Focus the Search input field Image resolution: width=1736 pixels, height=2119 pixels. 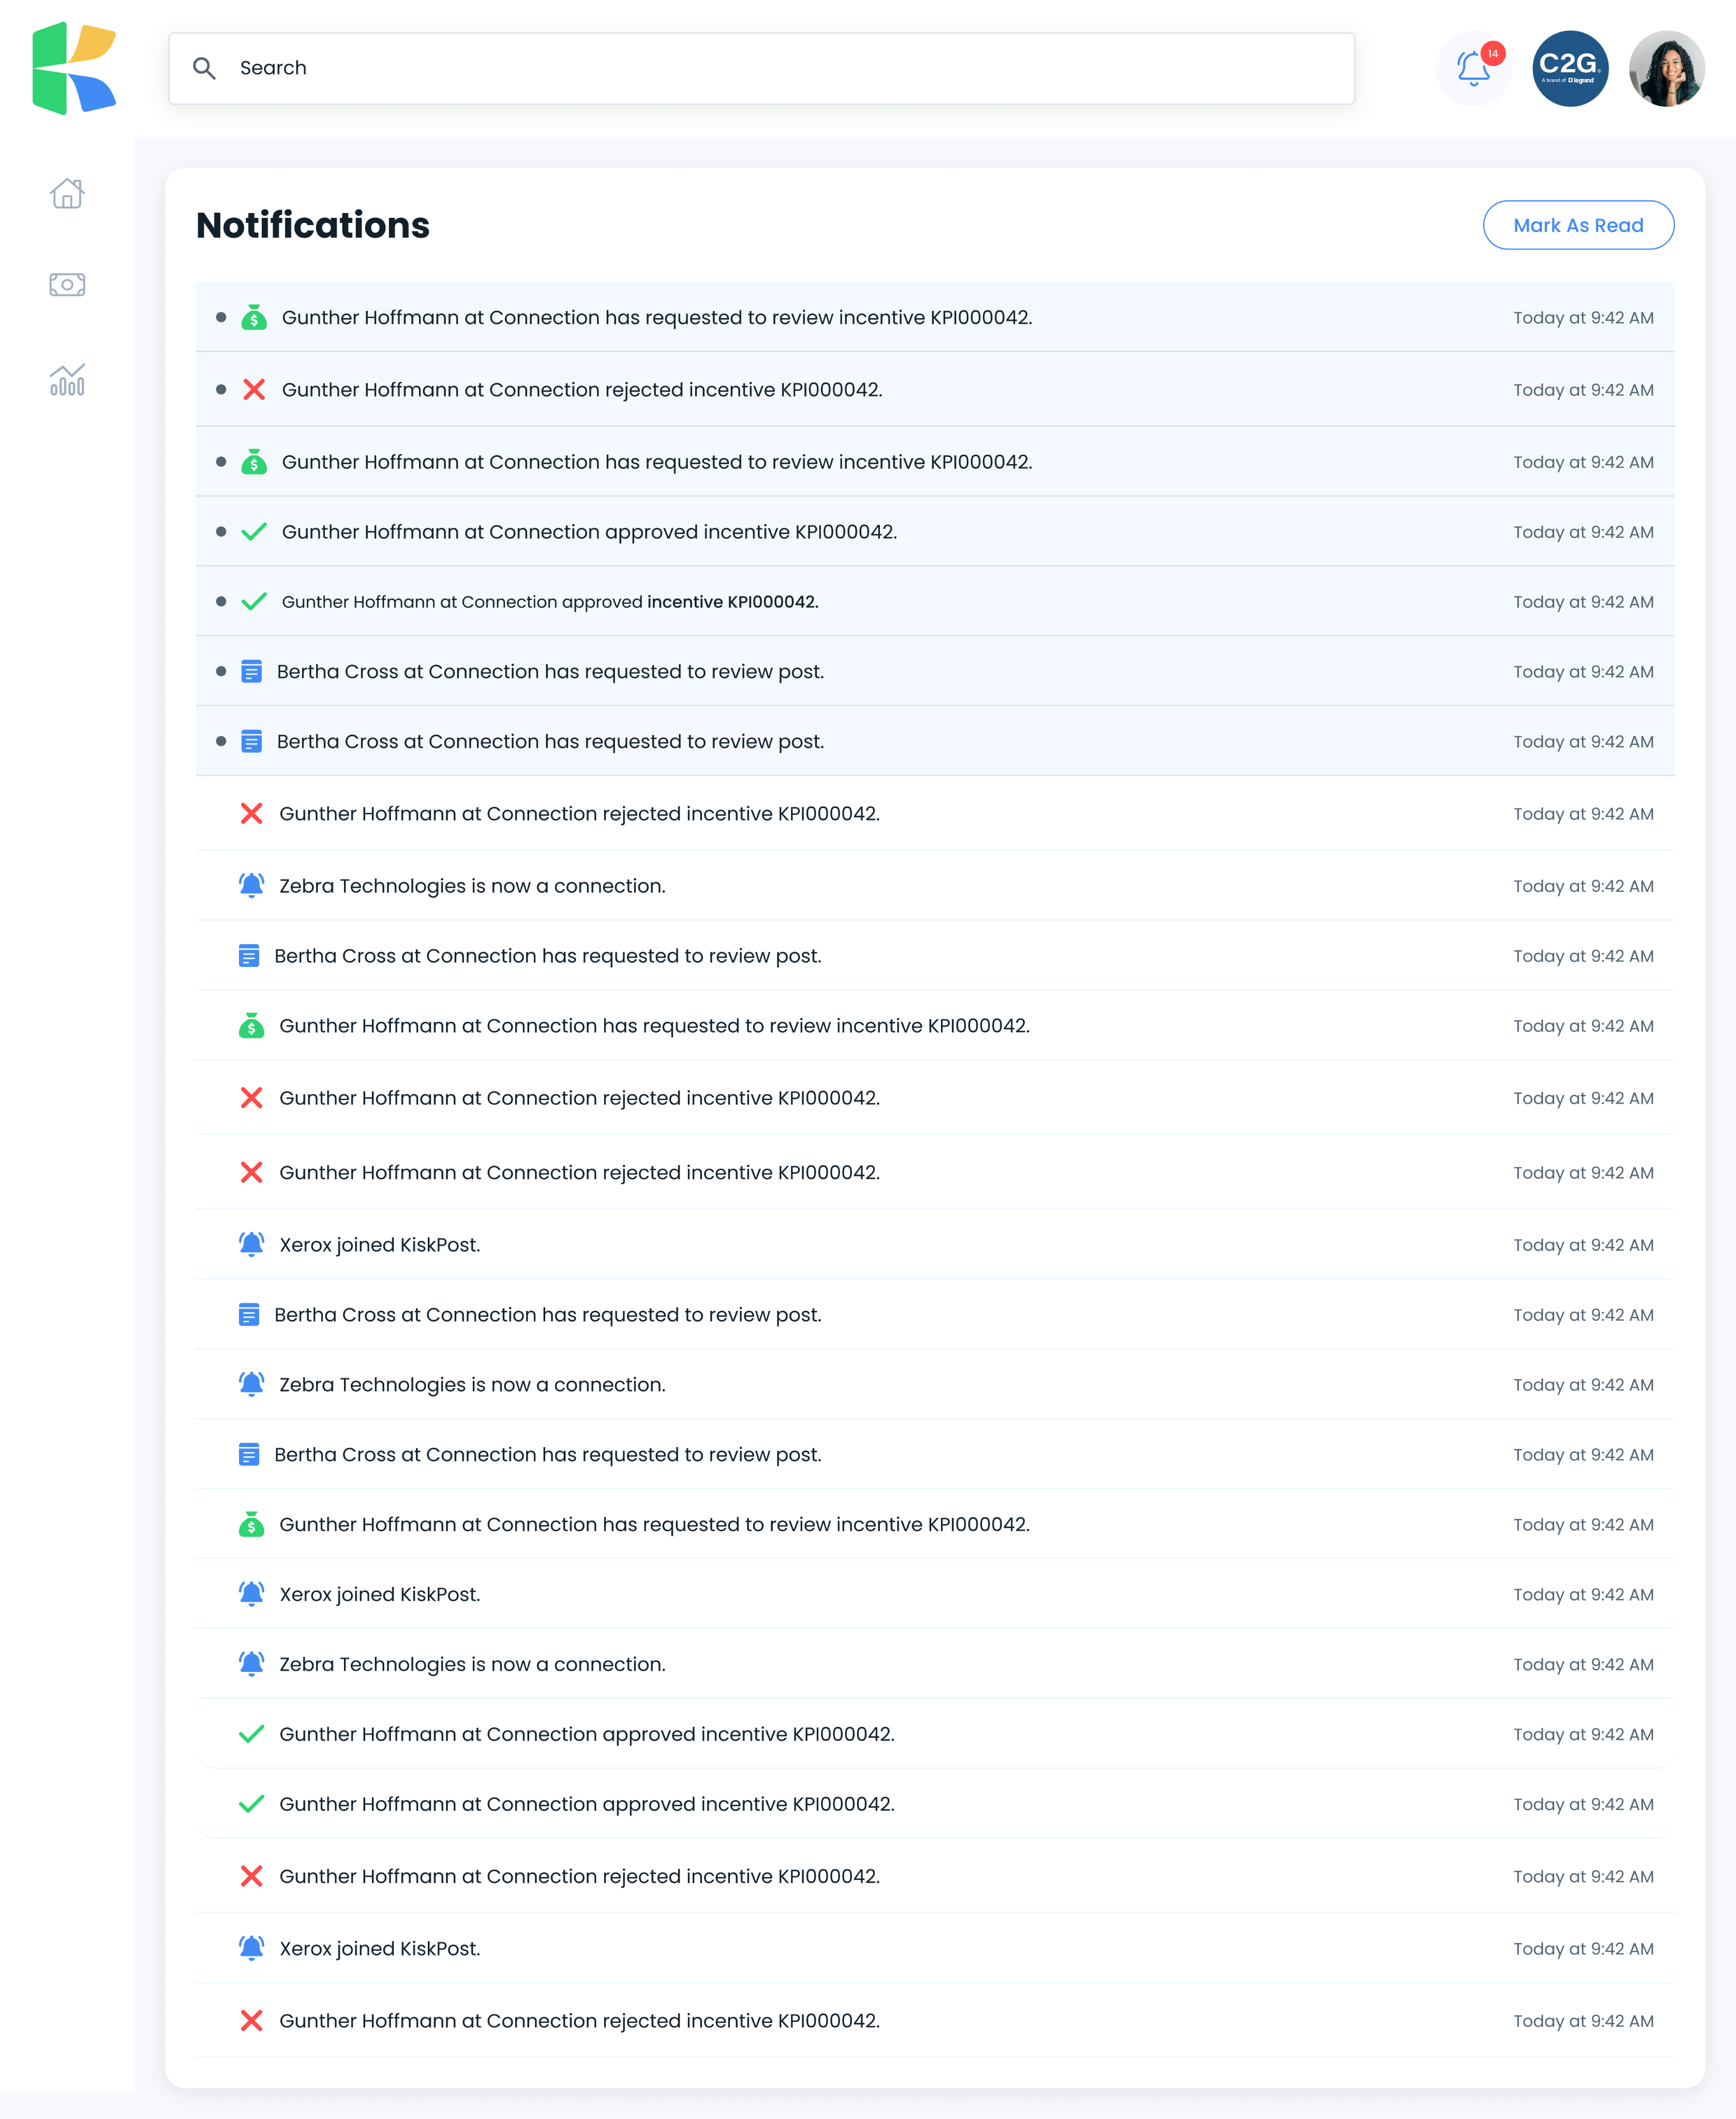point(761,68)
